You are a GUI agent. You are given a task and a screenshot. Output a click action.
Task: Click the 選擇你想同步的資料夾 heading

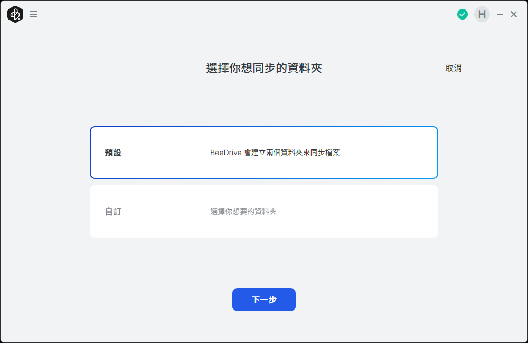click(264, 68)
